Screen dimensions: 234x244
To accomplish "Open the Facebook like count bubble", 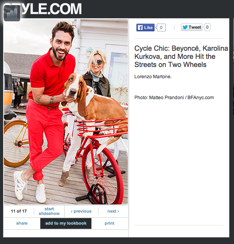I will [x=161, y=27].
